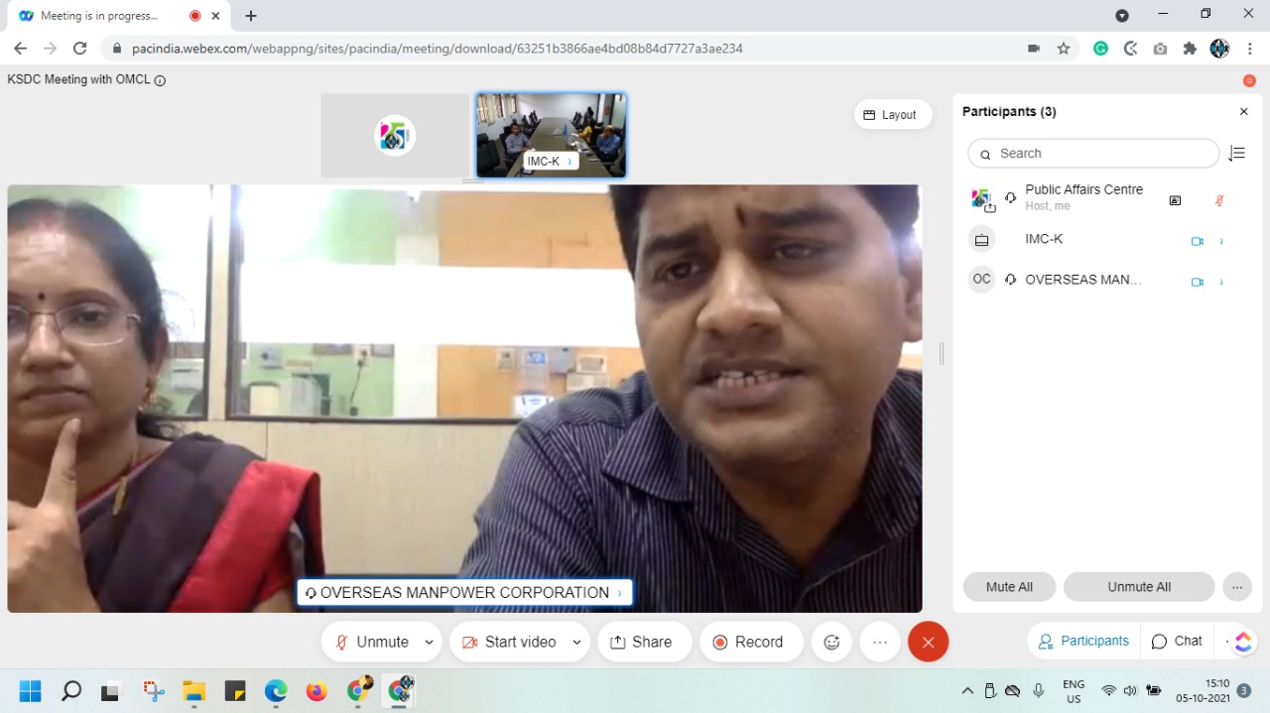Click taskbar search magnifier
Image resolution: width=1270 pixels, height=713 pixels.
coord(71,691)
